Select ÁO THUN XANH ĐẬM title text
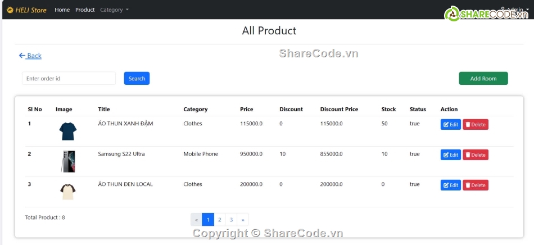534x245 pixels. pos(126,124)
